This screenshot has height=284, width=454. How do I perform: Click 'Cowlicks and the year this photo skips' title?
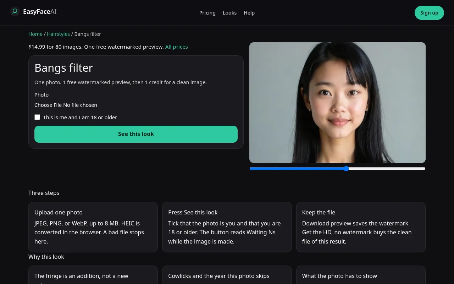click(x=219, y=276)
